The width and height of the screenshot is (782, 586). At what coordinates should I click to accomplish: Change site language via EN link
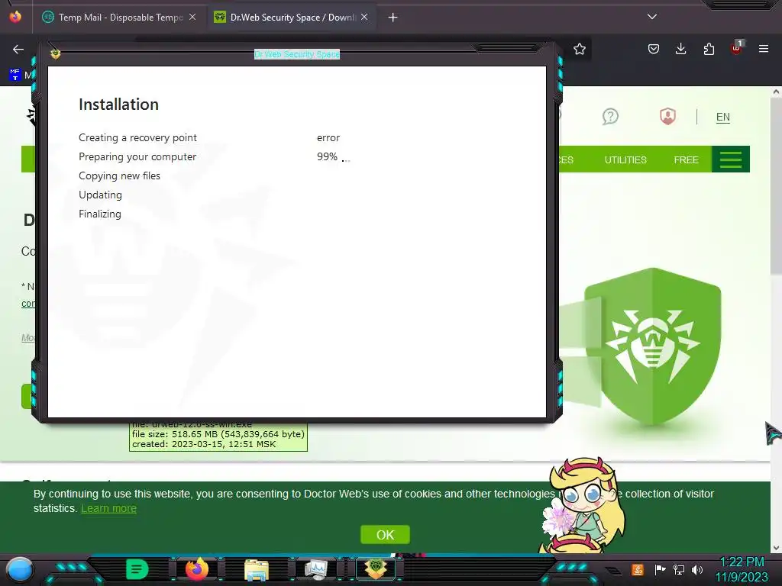click(722, 117)
